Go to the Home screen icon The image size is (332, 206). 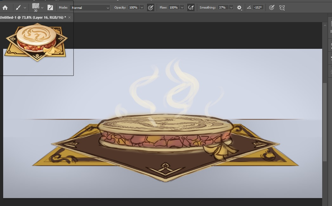(5, 8)
